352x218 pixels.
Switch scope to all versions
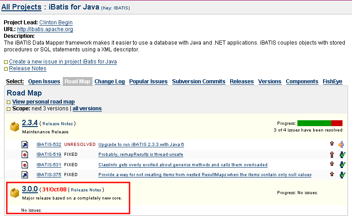click(87, 109)
